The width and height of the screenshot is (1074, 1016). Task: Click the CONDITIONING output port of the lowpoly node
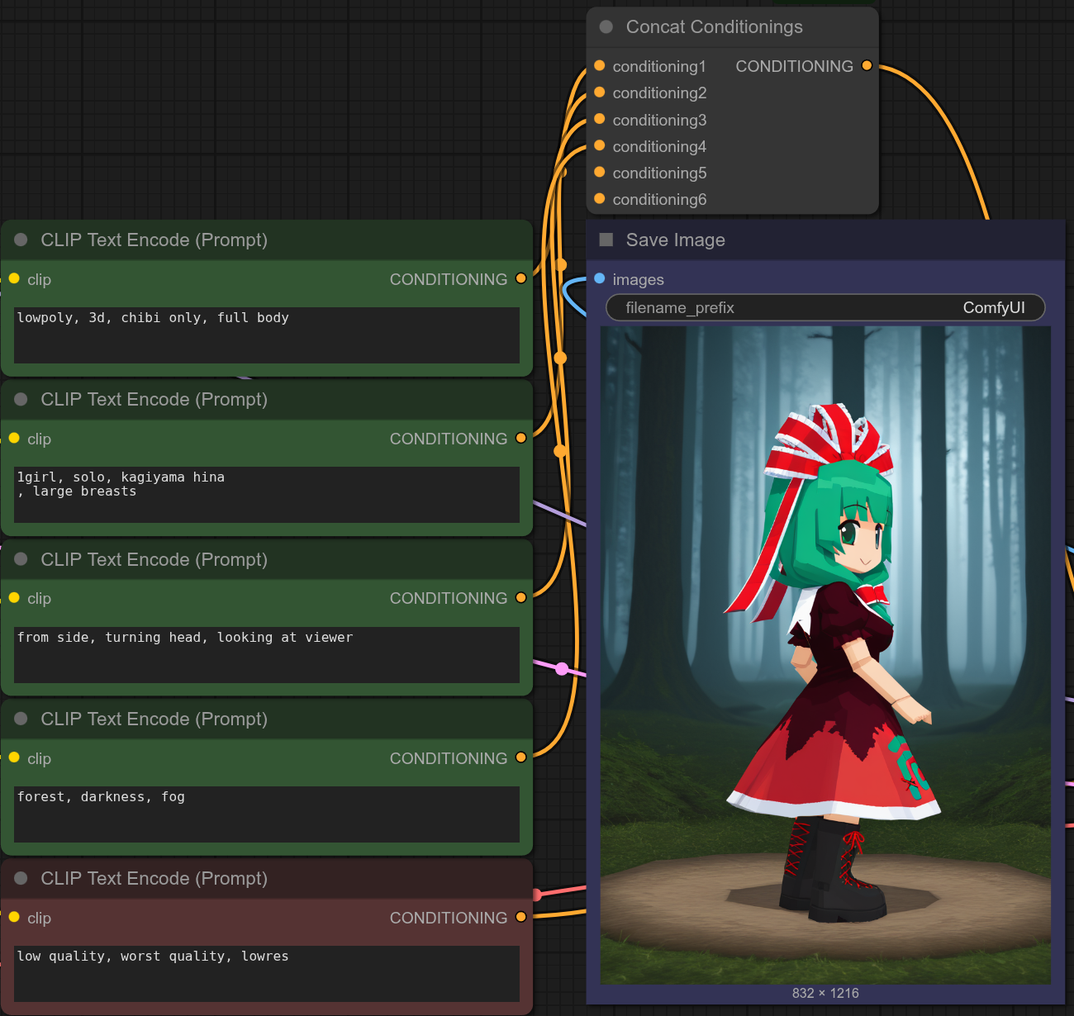pos(520,278)
